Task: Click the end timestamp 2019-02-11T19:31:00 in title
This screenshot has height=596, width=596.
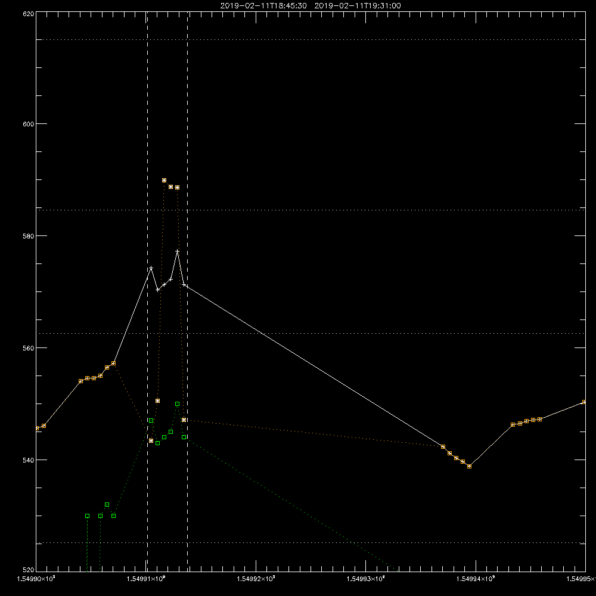Action: [358, 6]
